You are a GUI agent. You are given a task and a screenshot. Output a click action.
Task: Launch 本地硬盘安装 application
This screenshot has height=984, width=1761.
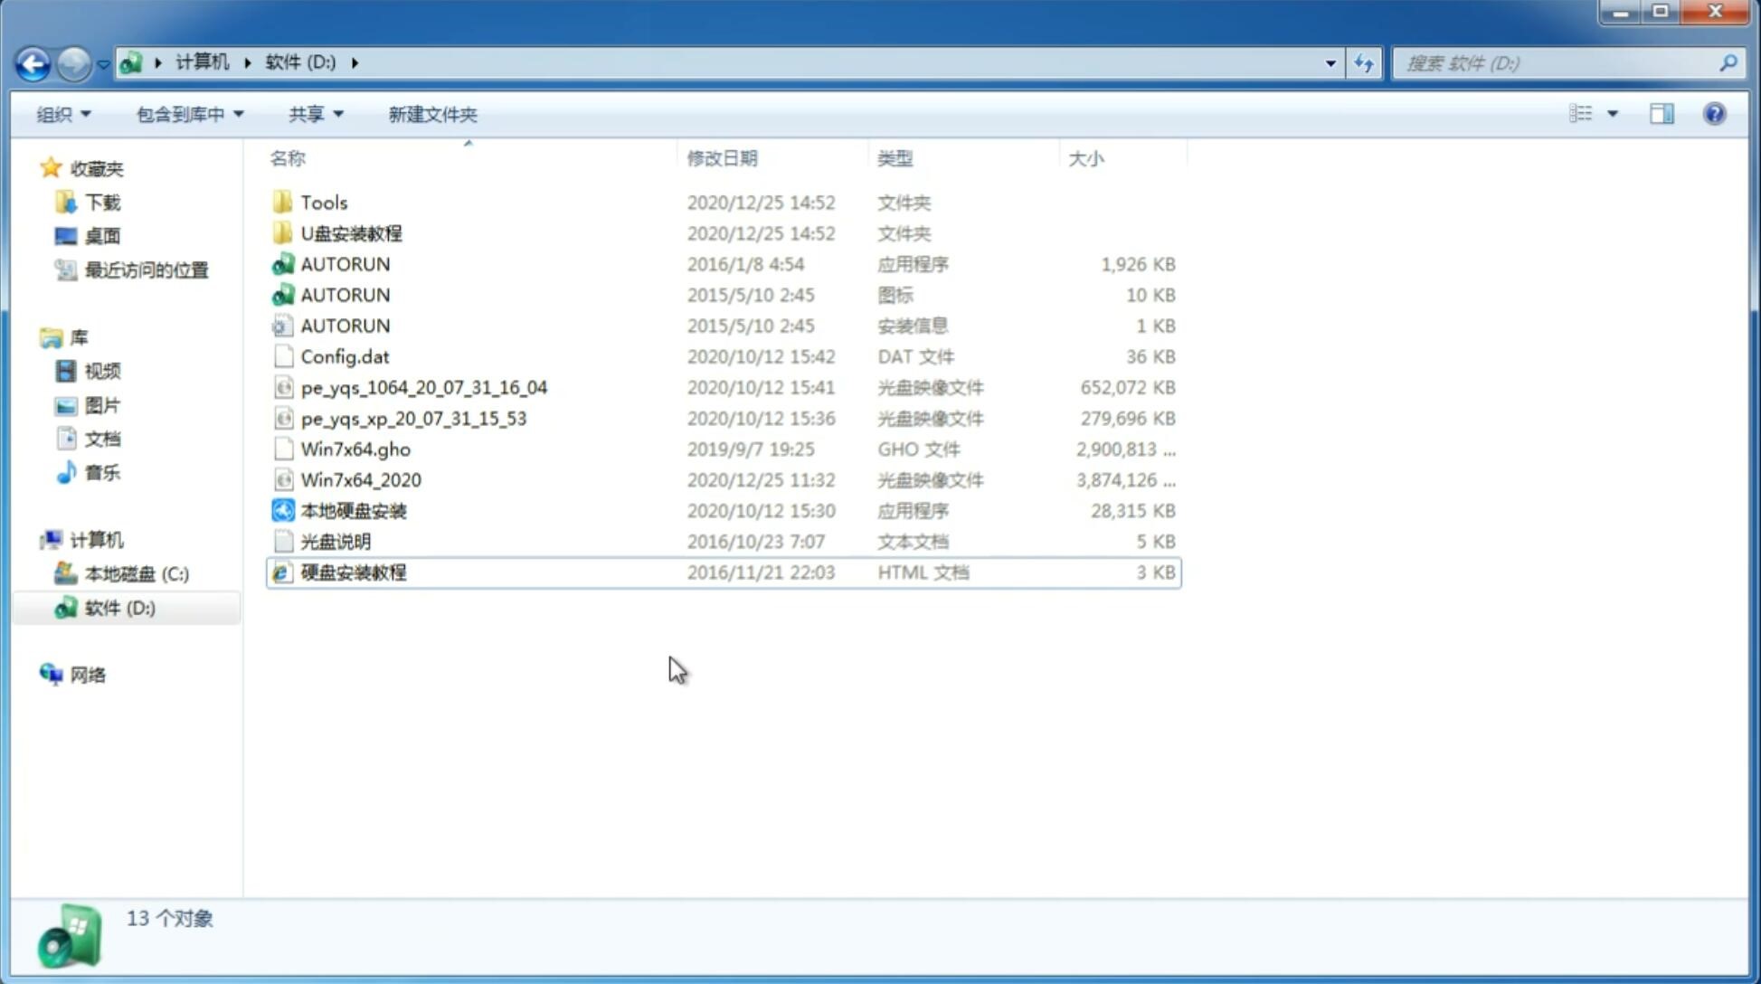353,510
